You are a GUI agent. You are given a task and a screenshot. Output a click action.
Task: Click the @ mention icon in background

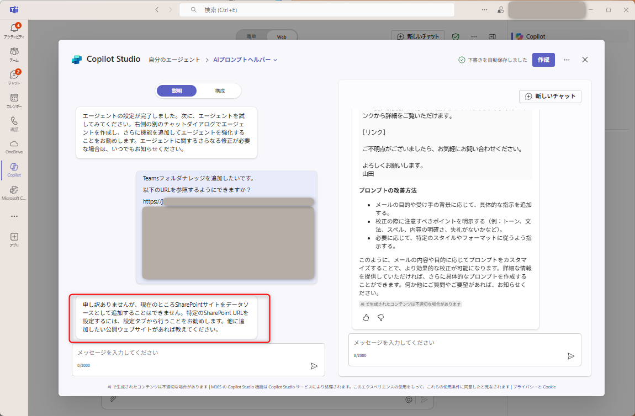[x=409, y=400]
